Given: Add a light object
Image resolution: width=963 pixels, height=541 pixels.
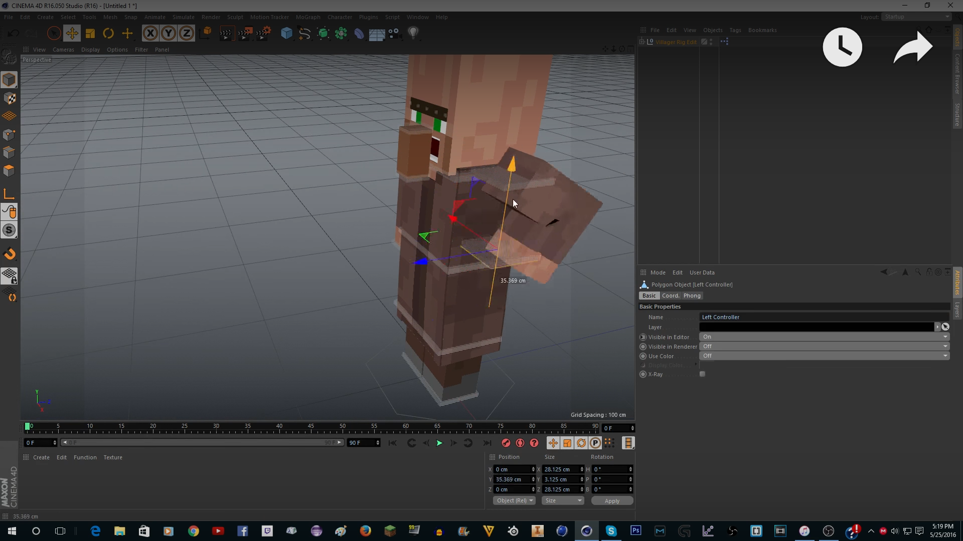Looking at the screenshot, I should (x=413, y=34).
